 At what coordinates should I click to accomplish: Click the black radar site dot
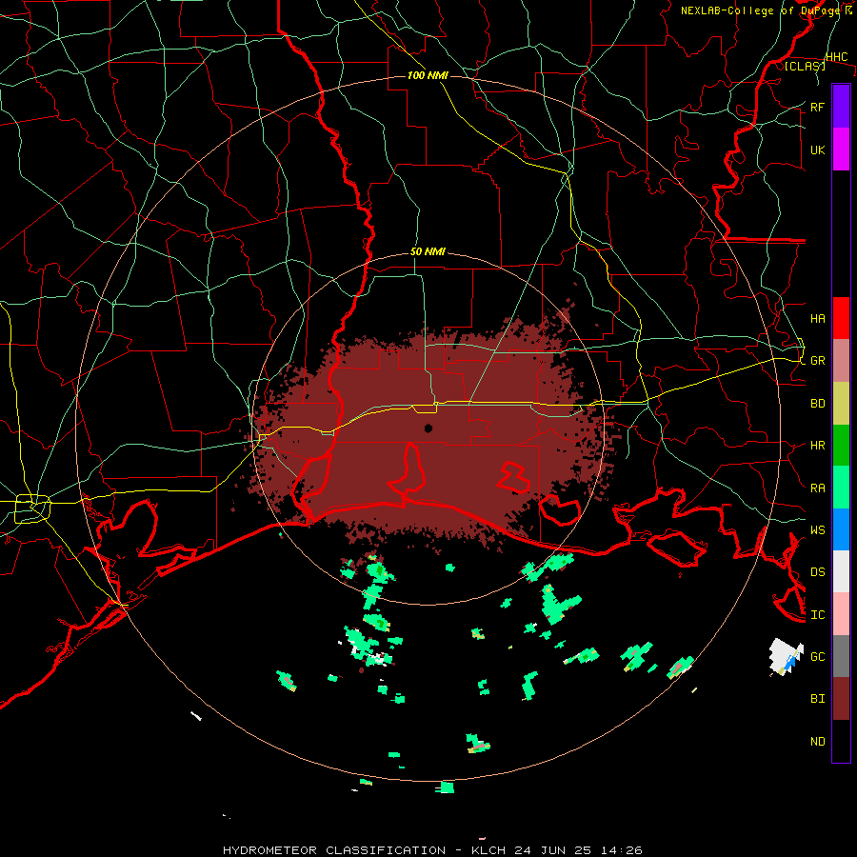click(x=428, y=428)
